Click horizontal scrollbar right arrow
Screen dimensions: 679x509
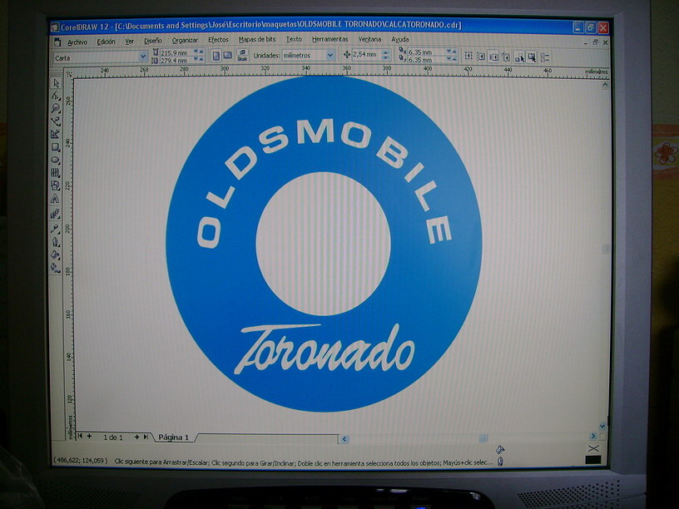coord(592,437)
